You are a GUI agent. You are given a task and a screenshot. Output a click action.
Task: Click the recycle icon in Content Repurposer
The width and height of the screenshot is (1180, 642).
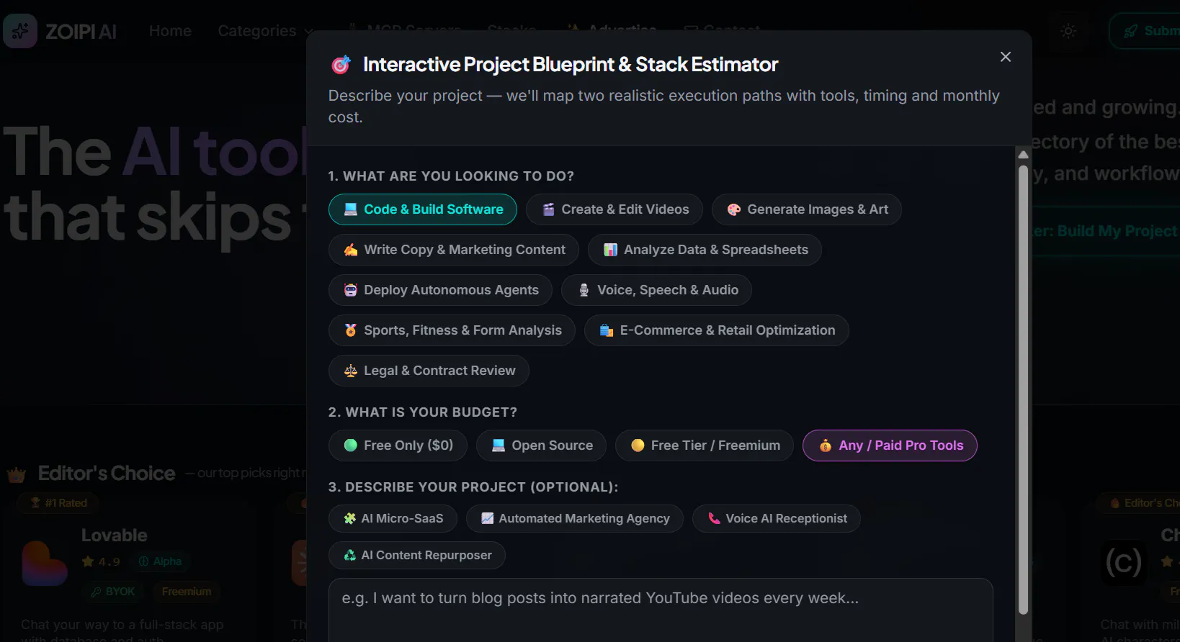349,555
